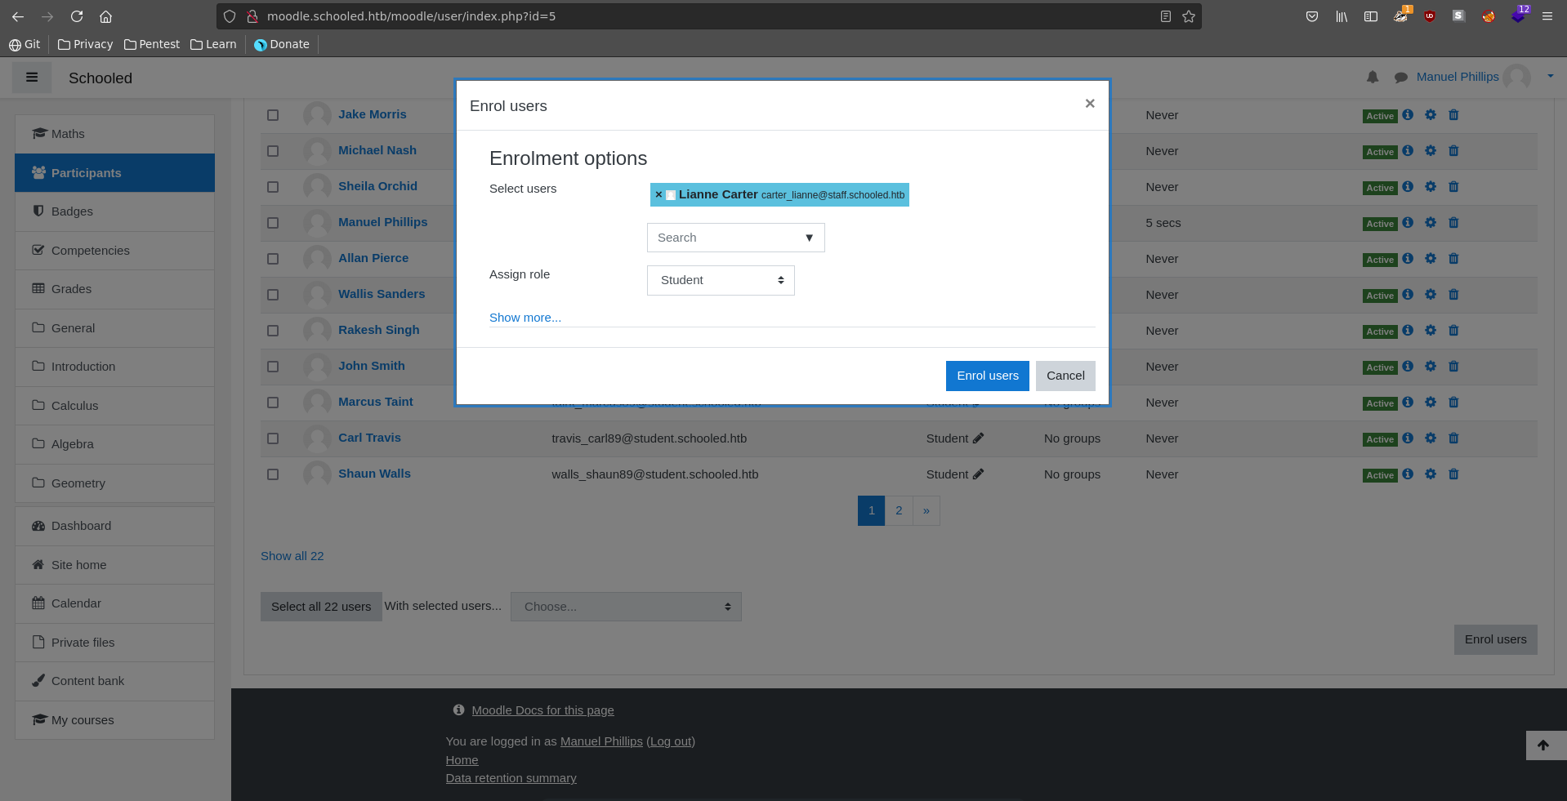Click trash icon in Carl Travis row
This screenshot has width=1567, height=801.
(1453, 438)
